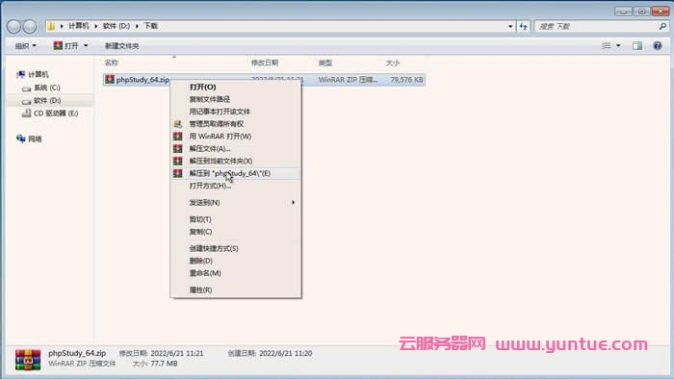The height and width of the screenshot is (379, 674).
Task: Click the WinRAR icon on 打开 toolbar button
Action: tap(58, 45)
